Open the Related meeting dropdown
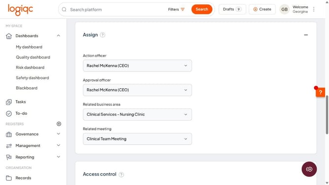This screenshot has height=185, width=329. [x=137, y=139]
